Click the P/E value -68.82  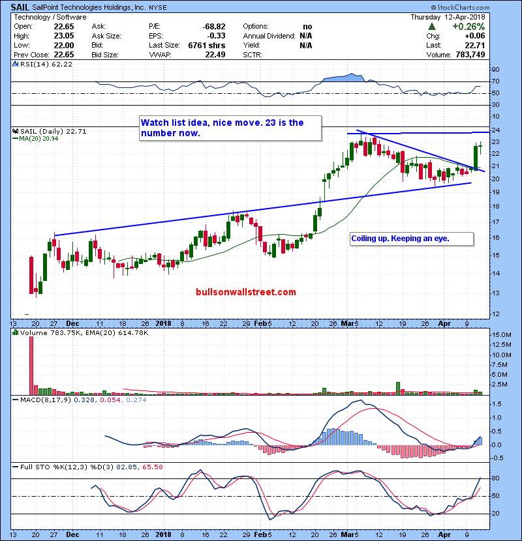[214, 27]
